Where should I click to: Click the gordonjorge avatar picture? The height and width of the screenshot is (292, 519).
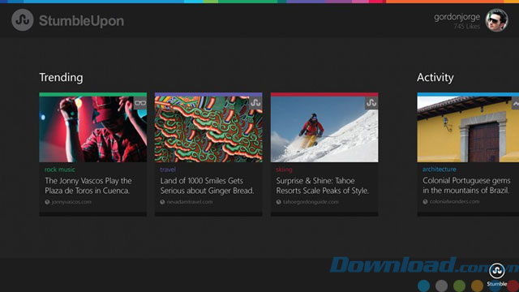coord(496,20)
